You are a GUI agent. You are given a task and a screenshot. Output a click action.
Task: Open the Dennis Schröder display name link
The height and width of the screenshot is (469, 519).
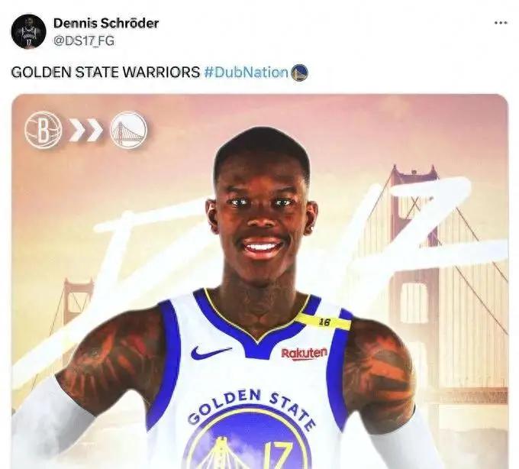click(106, 23)
